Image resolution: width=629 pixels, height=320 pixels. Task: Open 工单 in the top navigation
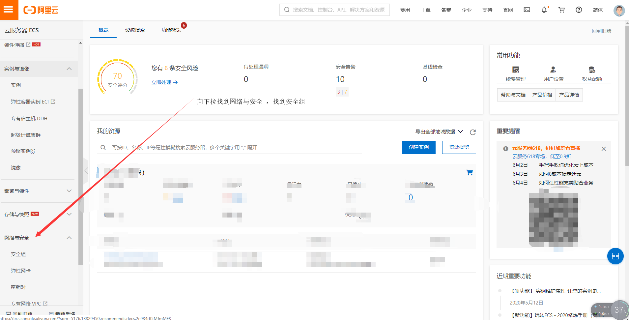coord(425,10)
